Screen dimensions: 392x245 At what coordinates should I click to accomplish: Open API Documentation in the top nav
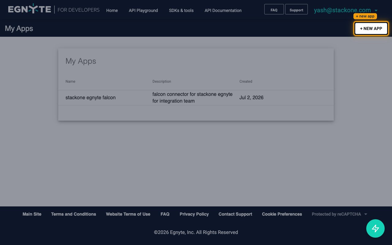[223, 10]
